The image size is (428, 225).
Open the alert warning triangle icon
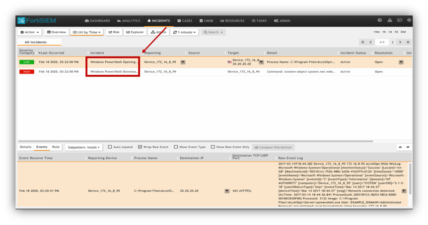coord(390,20)
